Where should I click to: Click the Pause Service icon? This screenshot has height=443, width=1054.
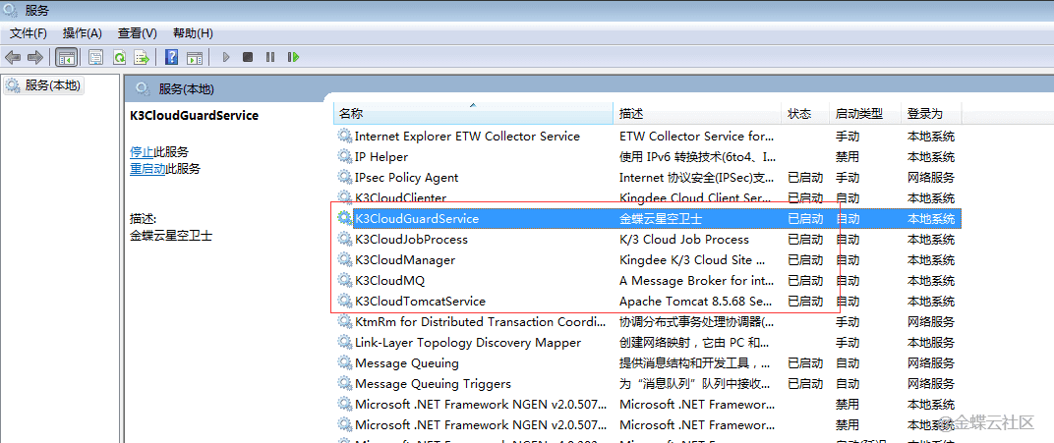270,57
